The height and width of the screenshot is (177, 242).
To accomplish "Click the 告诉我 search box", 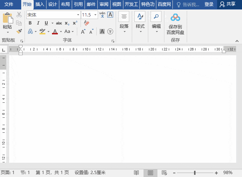I will 188,5.
